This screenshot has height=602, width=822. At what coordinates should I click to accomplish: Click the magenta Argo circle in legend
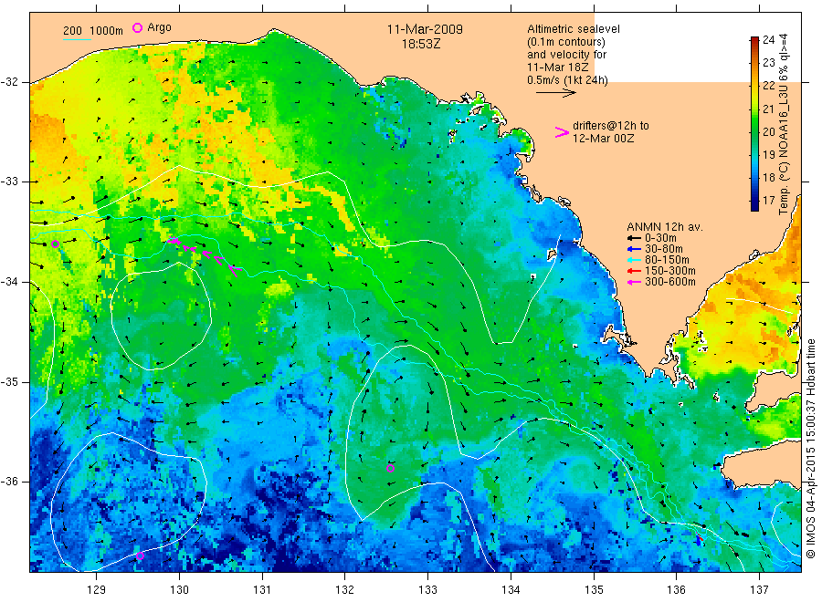point(137,27)
